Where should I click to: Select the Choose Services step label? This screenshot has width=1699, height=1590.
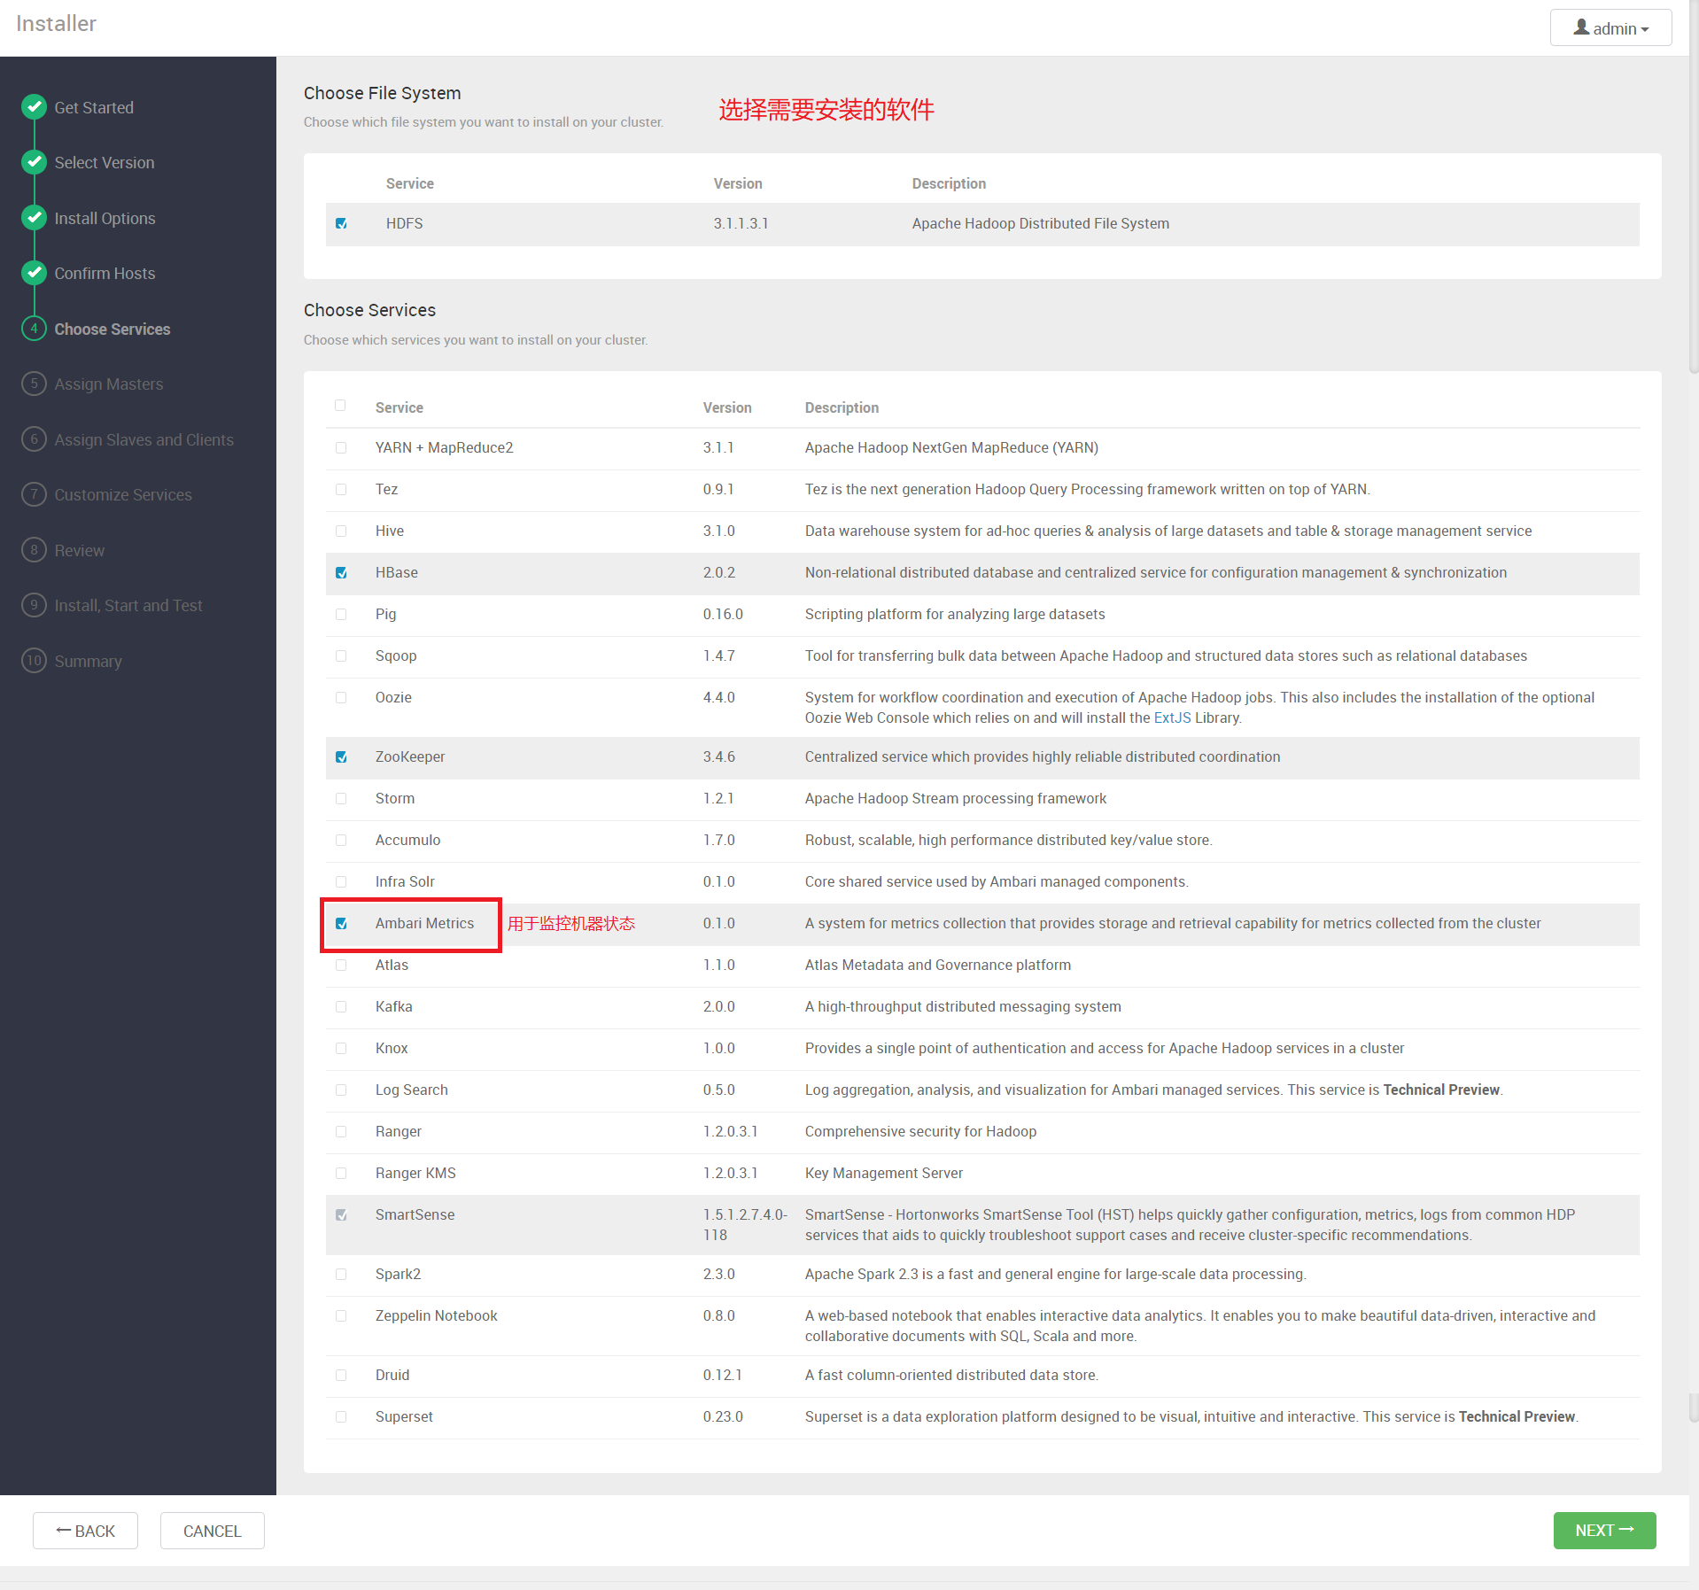112,329
